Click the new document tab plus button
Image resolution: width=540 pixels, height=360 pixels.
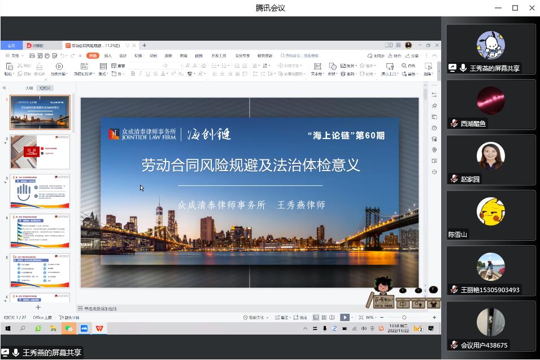(144, 45)
